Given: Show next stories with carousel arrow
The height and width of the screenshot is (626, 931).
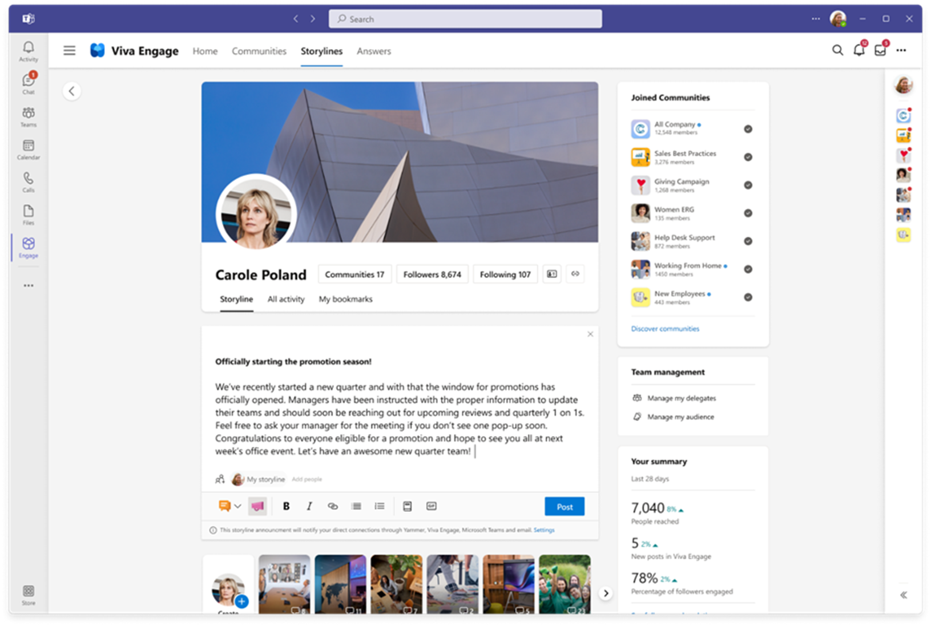Looking at the screenshot, I should (606, 593).
